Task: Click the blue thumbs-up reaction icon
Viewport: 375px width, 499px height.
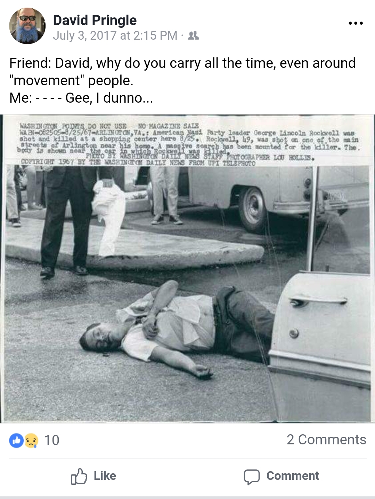Action: click(16, 440)
